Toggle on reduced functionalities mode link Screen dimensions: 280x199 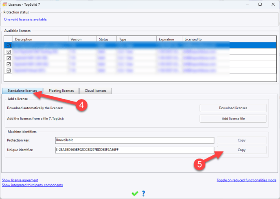click(247, 180)
